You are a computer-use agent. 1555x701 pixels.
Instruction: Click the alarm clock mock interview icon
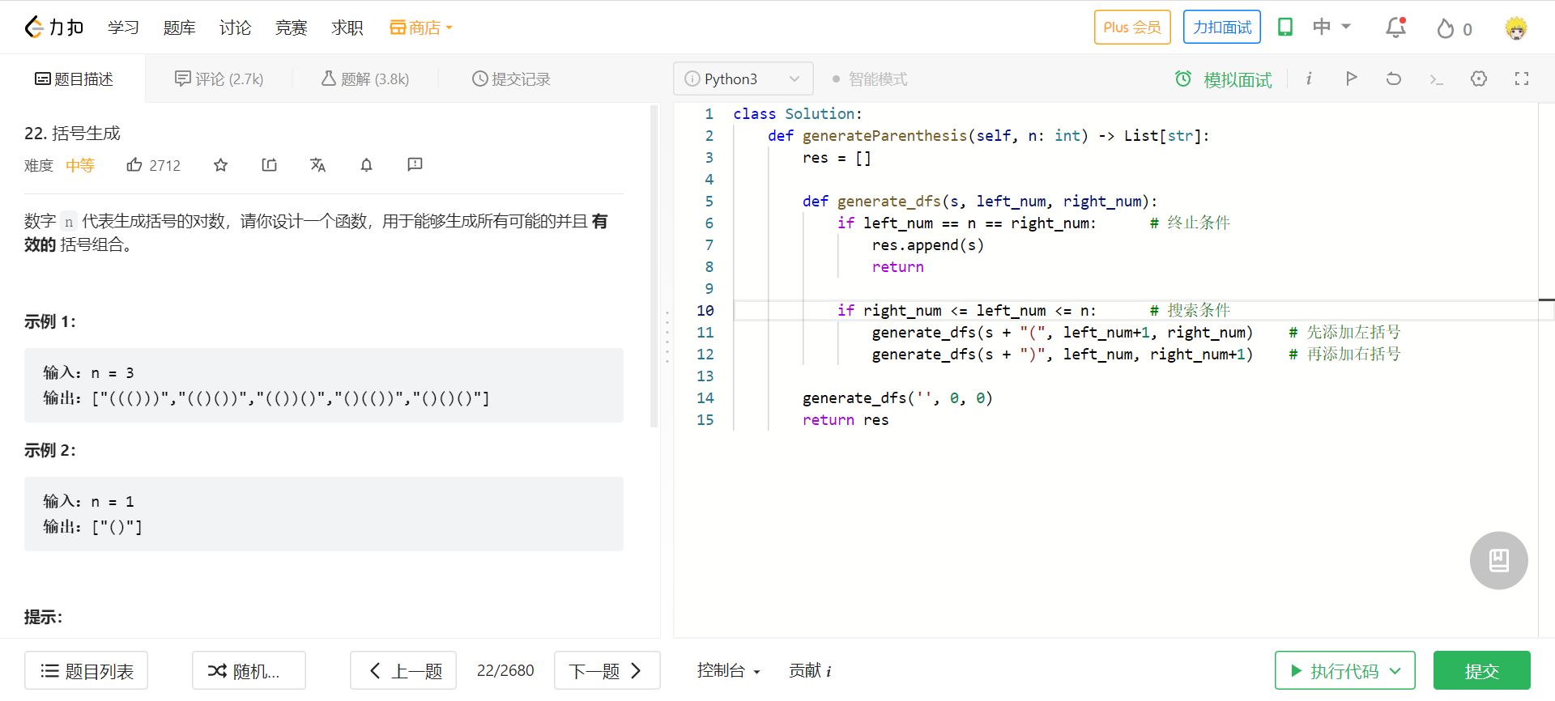tap(1183, 79)
